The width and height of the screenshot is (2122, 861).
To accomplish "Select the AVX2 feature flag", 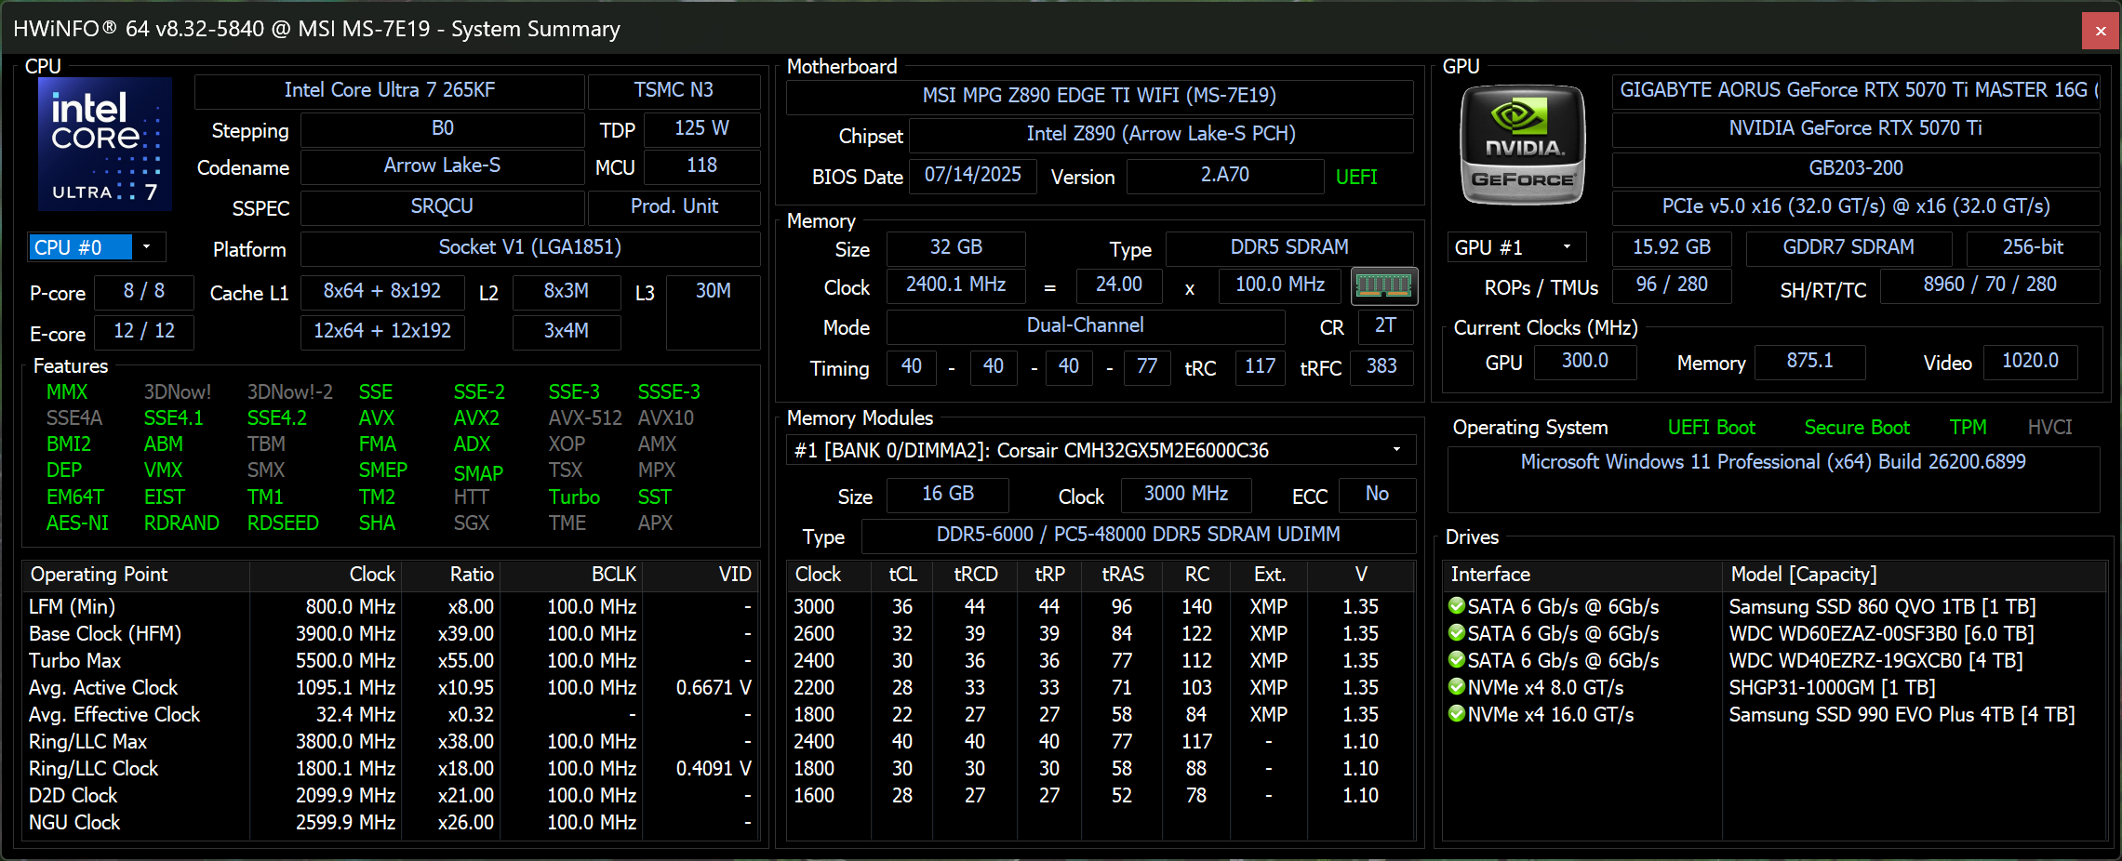I will [x=476, y=418].
